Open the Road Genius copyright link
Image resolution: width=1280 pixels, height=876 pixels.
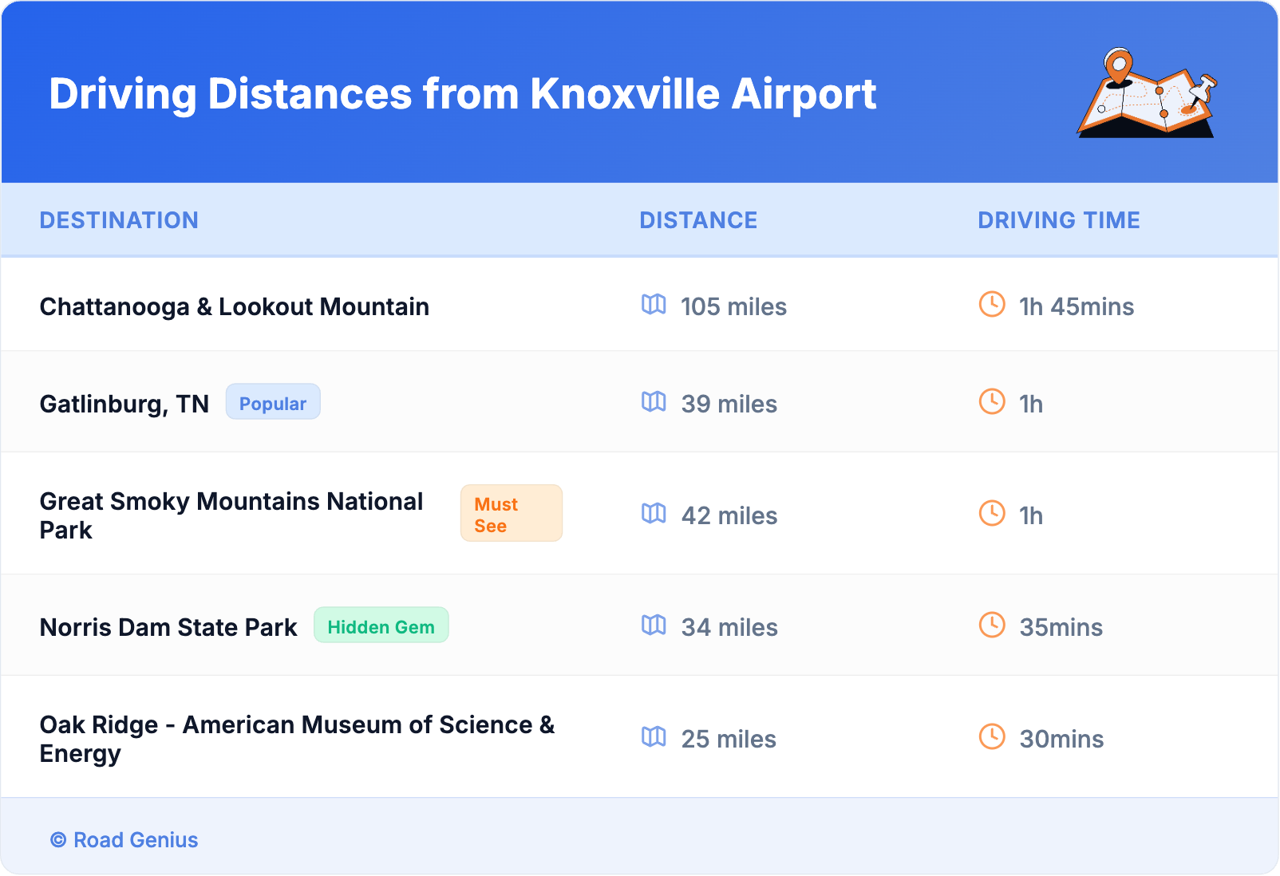[x=124, y=840]
